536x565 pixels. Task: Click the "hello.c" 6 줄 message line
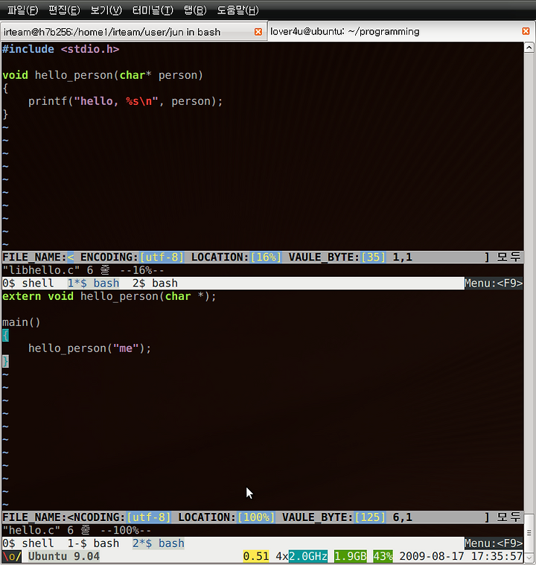77,530
